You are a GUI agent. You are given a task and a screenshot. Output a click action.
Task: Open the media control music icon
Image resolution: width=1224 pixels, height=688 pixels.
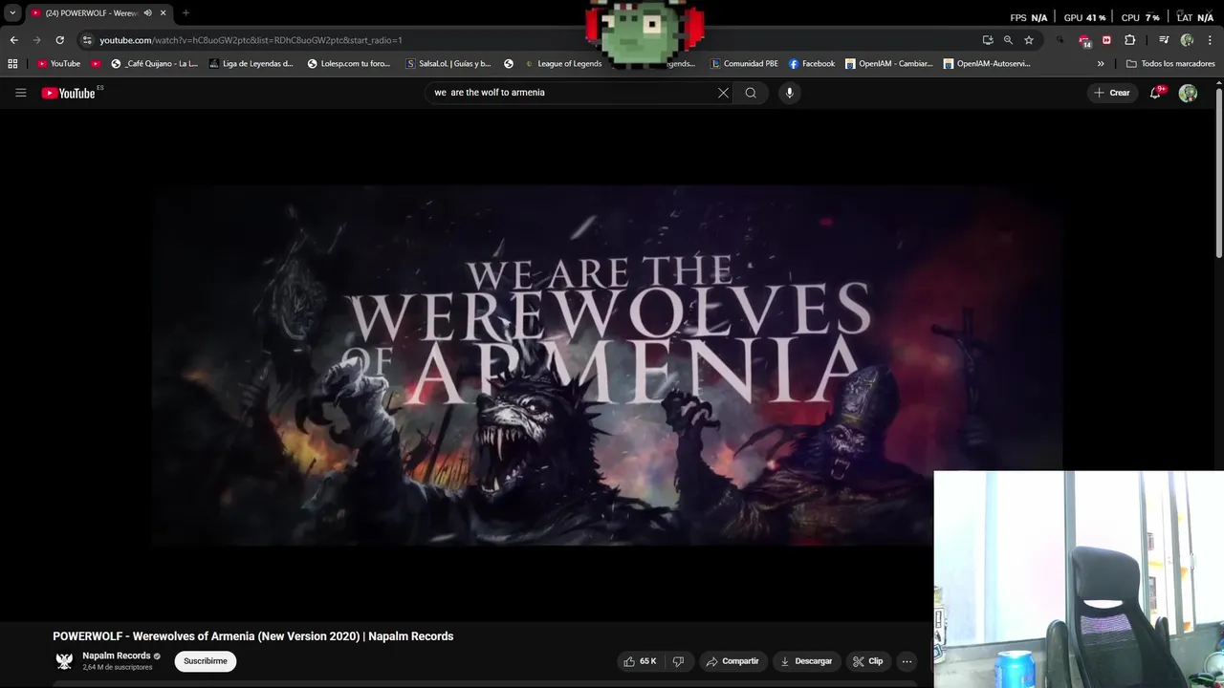pos(1164,40)
